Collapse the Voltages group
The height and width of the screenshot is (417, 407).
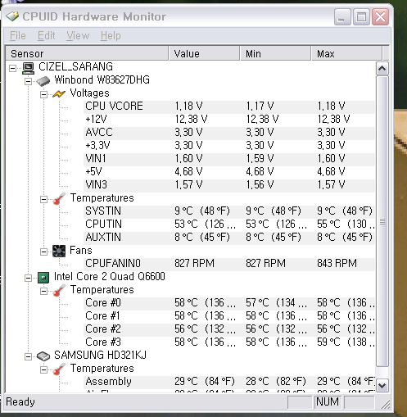click(43, 94)
